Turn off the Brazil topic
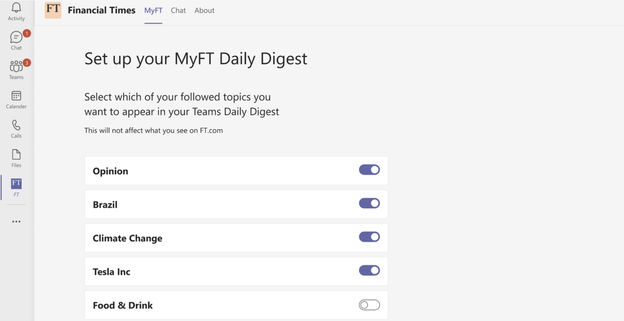 [x=369, y=203]
